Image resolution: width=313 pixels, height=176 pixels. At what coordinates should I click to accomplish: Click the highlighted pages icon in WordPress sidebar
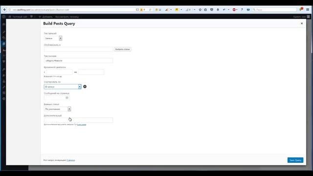pos(3,44)
